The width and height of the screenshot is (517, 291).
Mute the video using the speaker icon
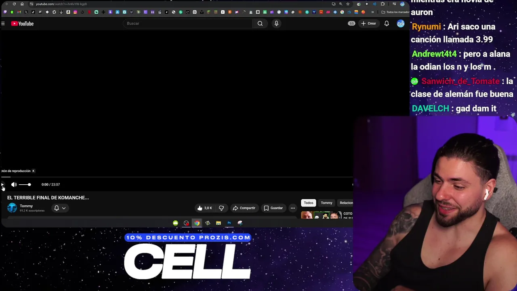(14, 184)
